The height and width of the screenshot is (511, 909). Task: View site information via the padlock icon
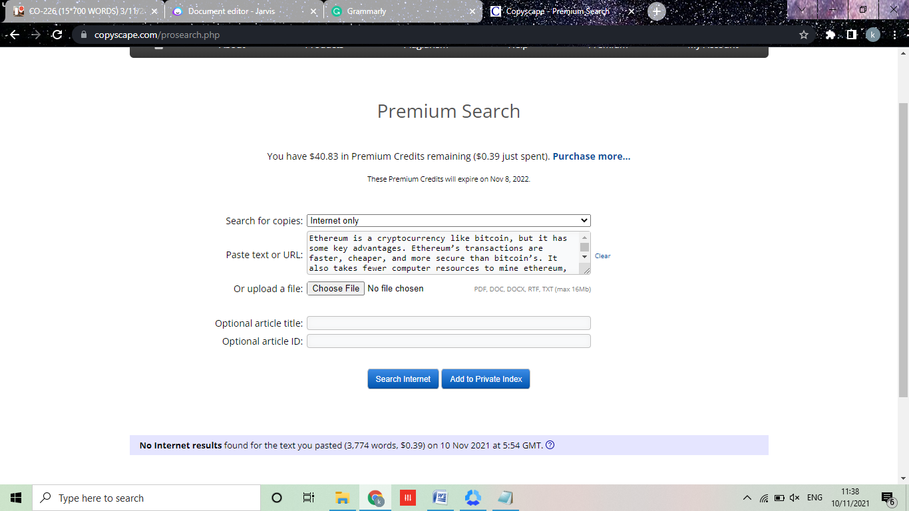pos(83,35)
